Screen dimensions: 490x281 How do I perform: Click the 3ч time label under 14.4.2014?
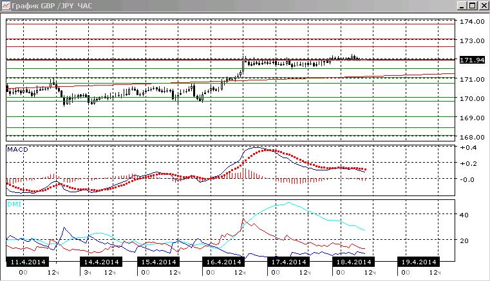(x=87, y=273)
